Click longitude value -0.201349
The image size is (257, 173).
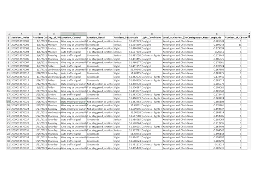[x=217, y=41]
